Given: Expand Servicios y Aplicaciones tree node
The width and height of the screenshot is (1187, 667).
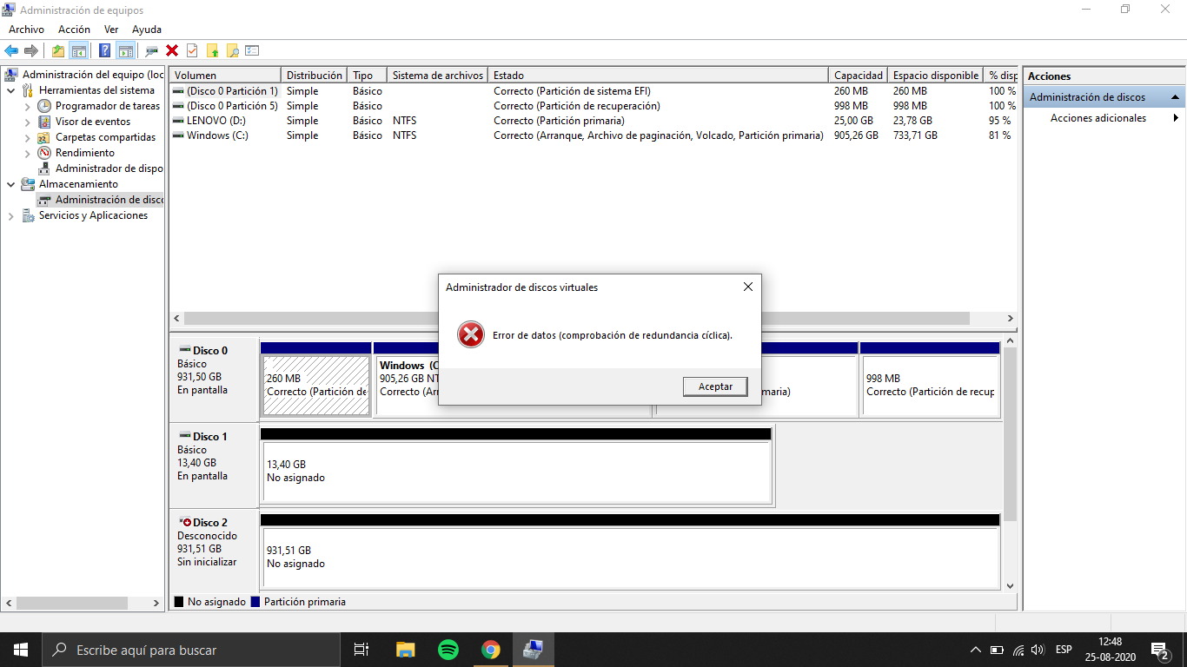Looking at the screenshot, I should [10, 216].
